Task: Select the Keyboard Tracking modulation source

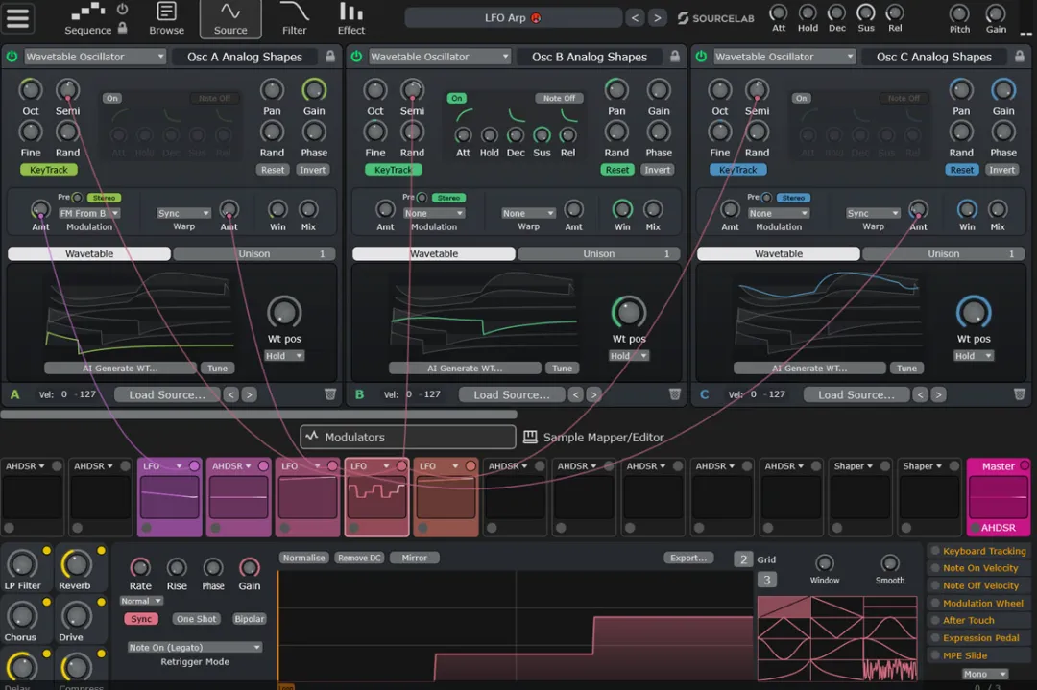Action: pos(978,551)
